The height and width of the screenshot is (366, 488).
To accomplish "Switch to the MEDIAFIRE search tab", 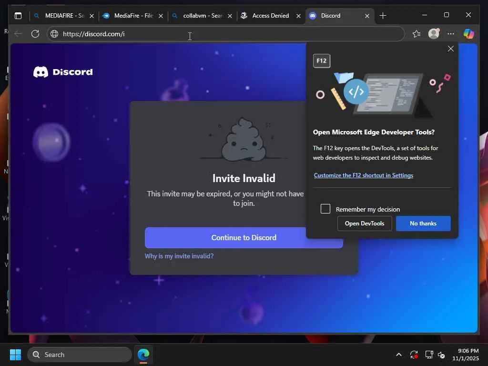I will pyautogui.click(x=64, y=16).
